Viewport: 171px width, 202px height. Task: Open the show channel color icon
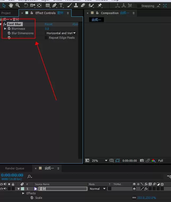point(153,161)
